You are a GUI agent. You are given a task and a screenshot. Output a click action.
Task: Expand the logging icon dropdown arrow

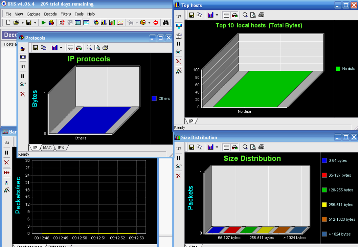point(149,23)
